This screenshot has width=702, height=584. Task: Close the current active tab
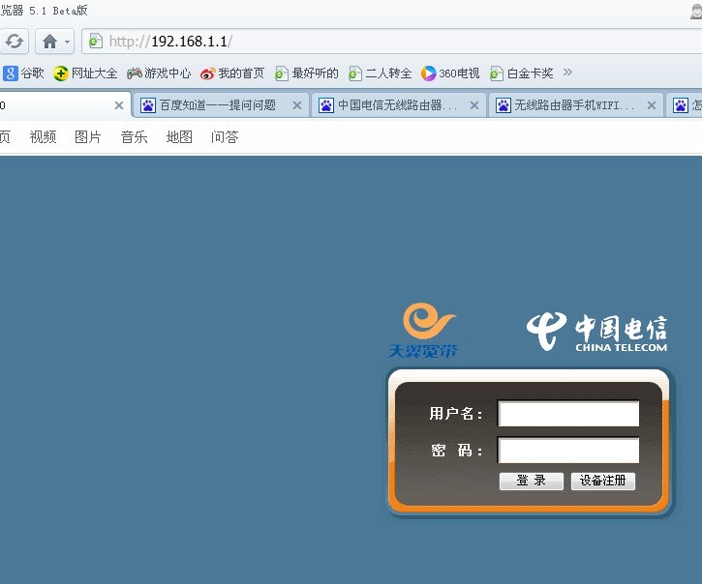click(x=119, y=105)
